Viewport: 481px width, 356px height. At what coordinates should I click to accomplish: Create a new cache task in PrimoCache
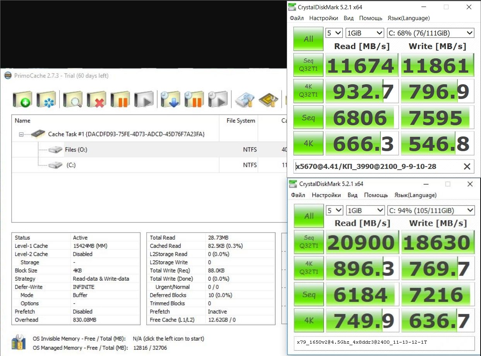click(22, 100)
